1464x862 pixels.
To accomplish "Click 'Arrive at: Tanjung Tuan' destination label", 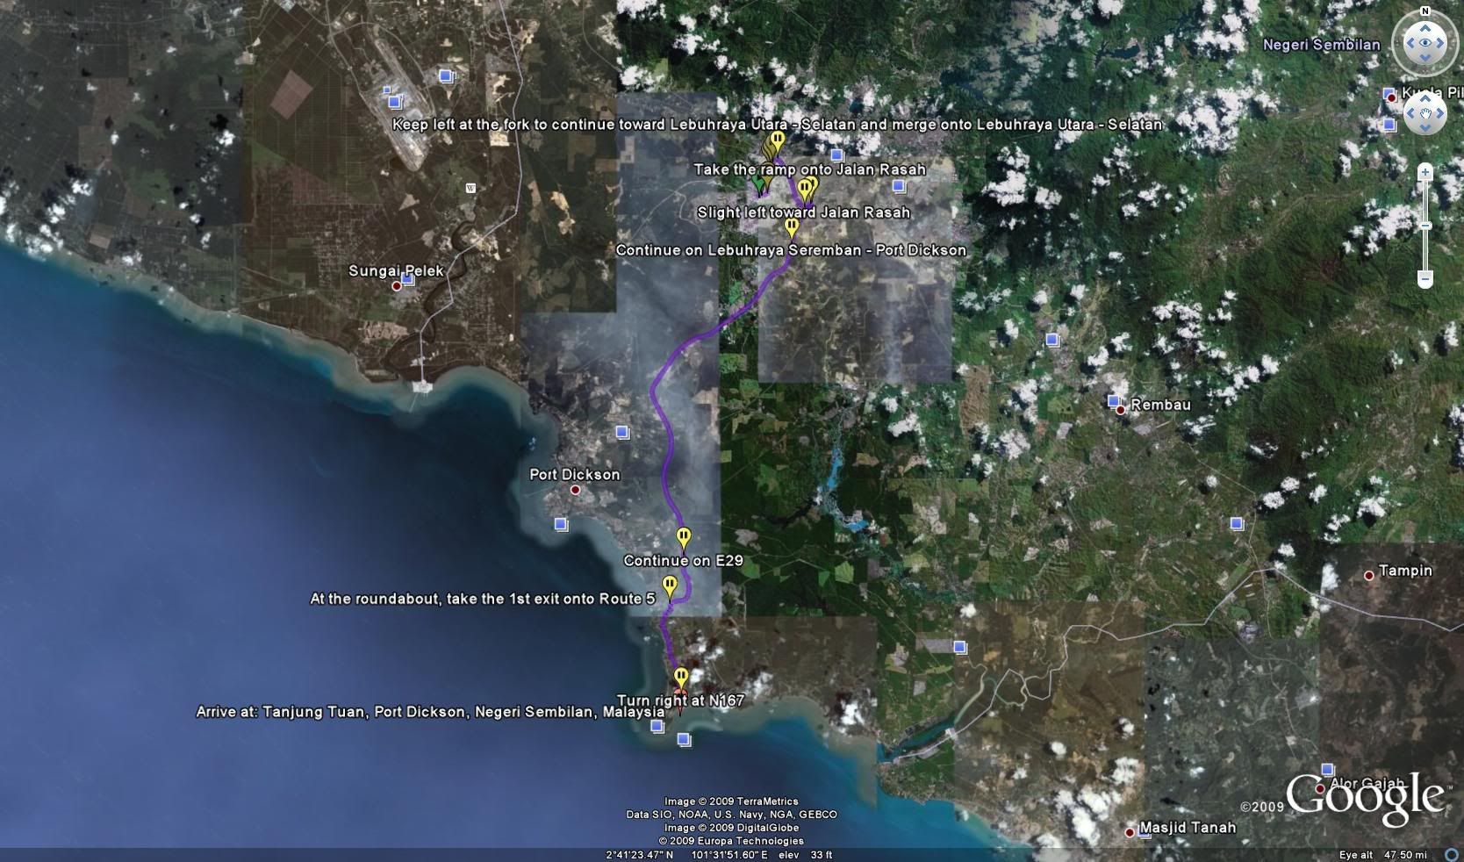I will coord(429,712).
